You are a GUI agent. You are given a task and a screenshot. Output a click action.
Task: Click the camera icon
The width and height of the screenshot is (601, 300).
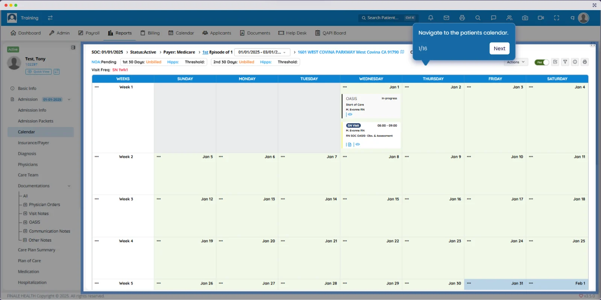(x=525, y=18)
